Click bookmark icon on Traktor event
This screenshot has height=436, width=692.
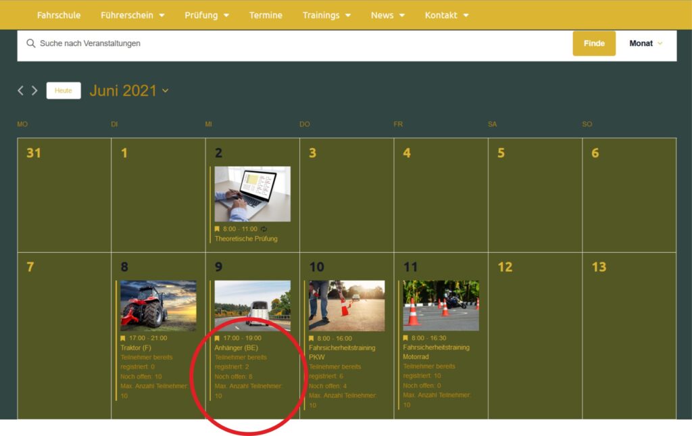pyautogui.click(x=123, y=338)
